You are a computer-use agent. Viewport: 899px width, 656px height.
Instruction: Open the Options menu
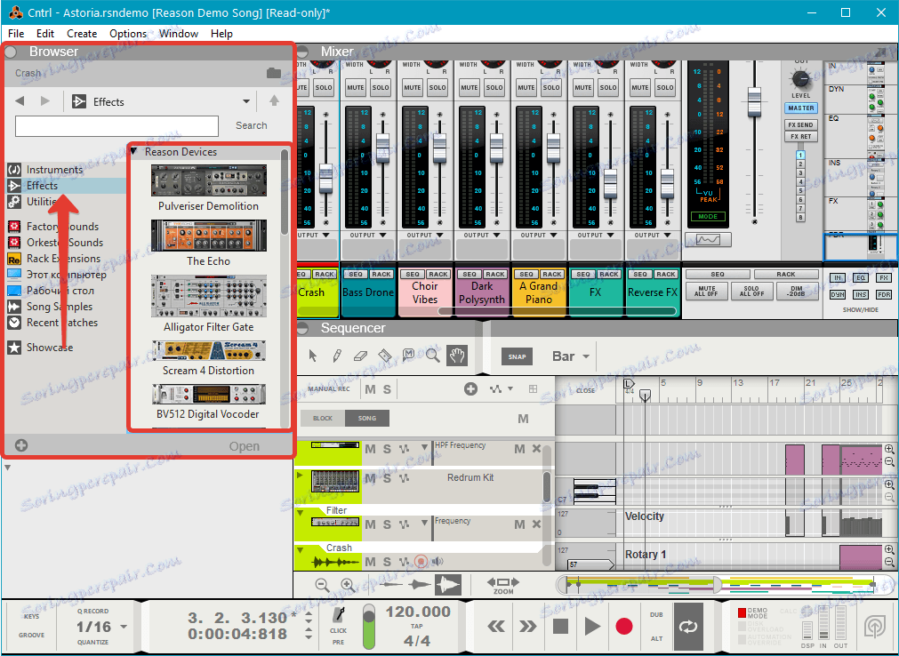pos(128,34)
